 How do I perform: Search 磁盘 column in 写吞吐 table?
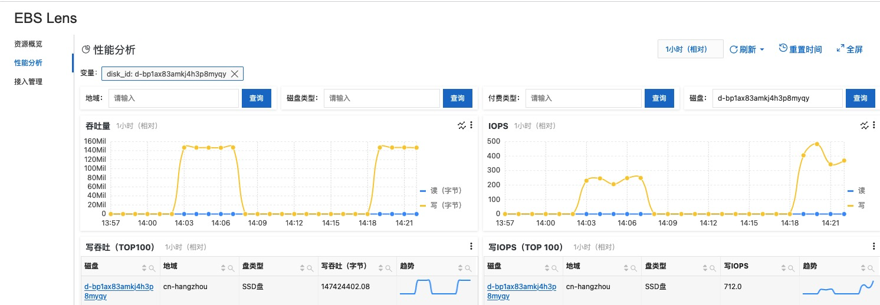(152, 268)
